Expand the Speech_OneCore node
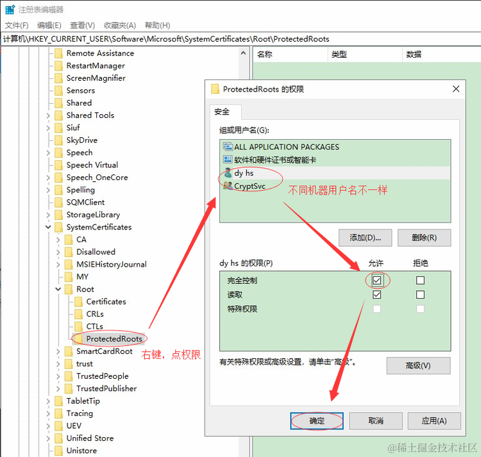481x457 pixels. point(48,178)
